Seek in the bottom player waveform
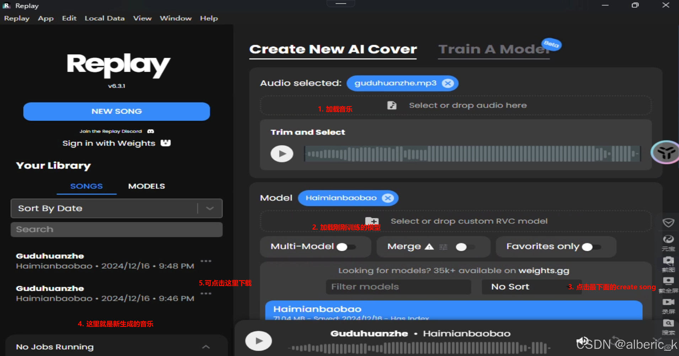679x356 pixels. (x=419, y=348)
